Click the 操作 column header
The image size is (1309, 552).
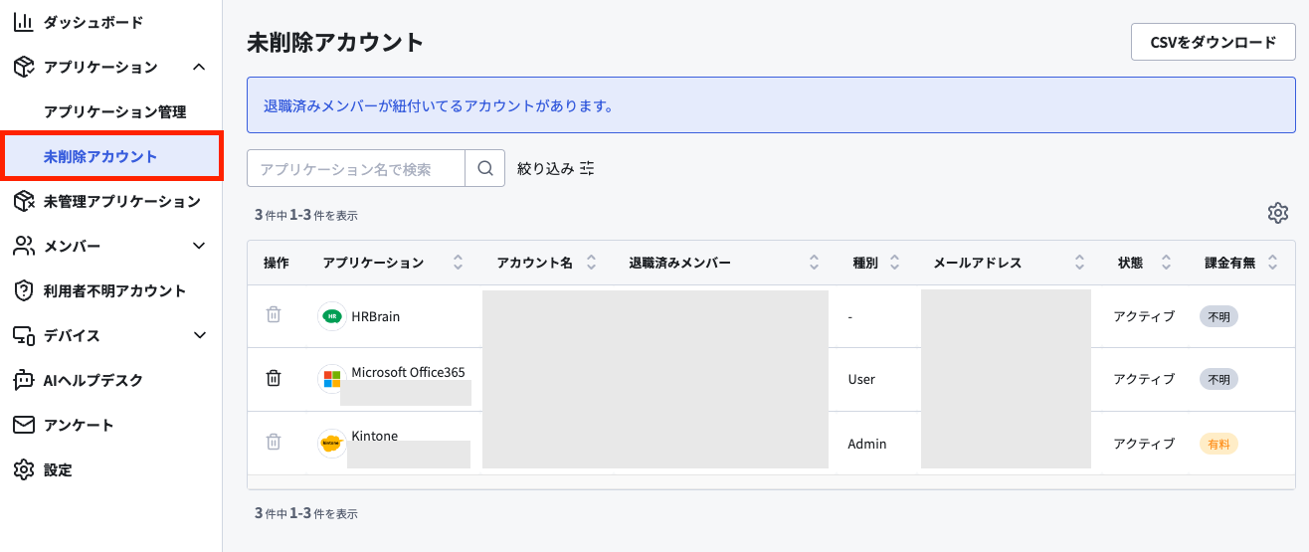tap(276, 263)
